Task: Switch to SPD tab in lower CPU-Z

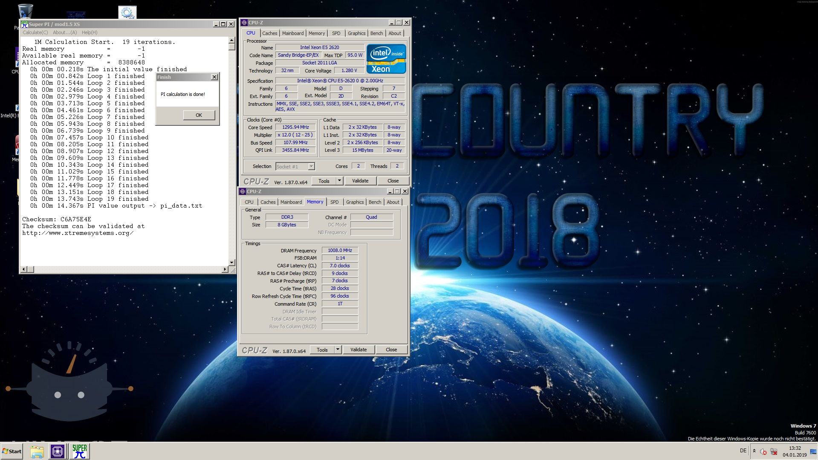Action: (335, 202)
